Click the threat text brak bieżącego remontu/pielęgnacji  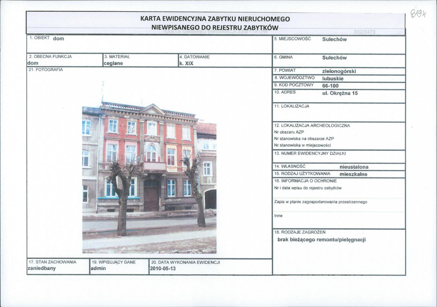321,240
